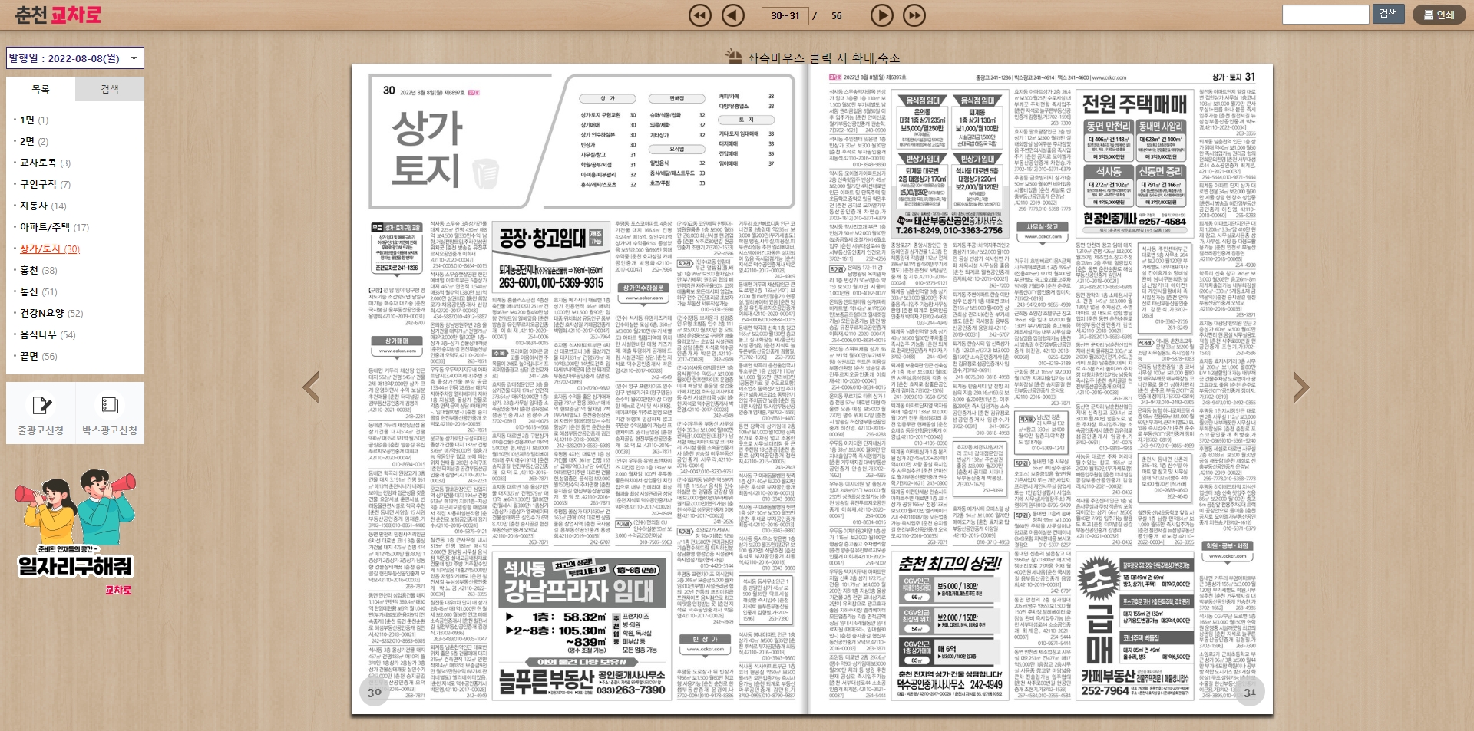
Task: Jump to the first page using double-left arrow
Action: pyautogui.click(x=699, y=15)
